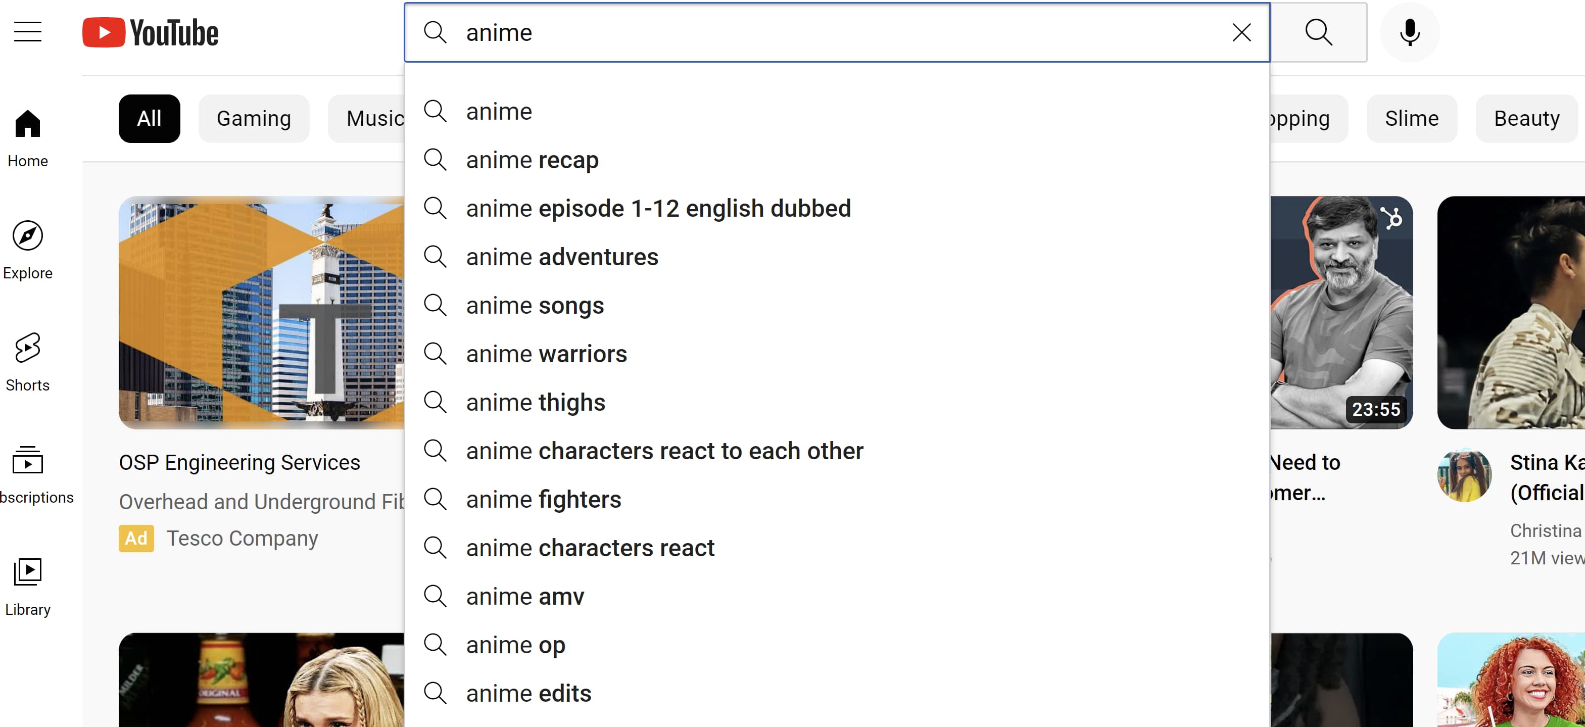
Task: Click 'anime episode 1-12 english dubbed' suggestion
Action: click(658, 208)
